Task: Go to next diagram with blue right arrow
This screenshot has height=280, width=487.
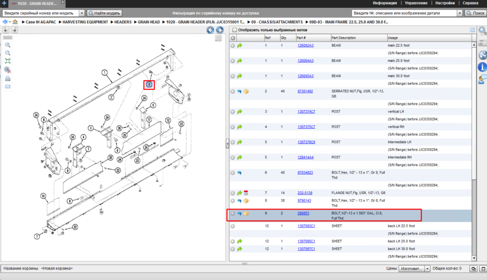Action: [x=220, y=30]
